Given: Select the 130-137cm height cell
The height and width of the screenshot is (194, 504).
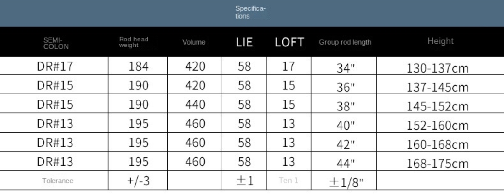Looking at the screenshot, I should click(x=438, y=68).
